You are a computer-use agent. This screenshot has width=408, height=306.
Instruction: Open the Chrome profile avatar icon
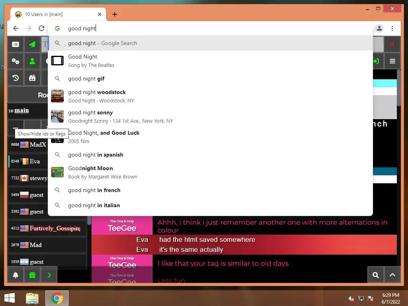379,28
